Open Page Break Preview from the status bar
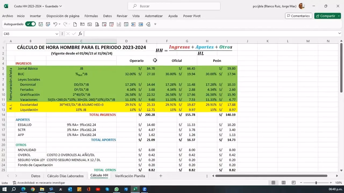This screenshot has width=344, height=193. [x=293, y=183]
